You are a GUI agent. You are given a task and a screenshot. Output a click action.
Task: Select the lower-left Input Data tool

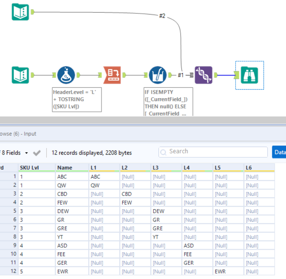click(x=20, y=75)
